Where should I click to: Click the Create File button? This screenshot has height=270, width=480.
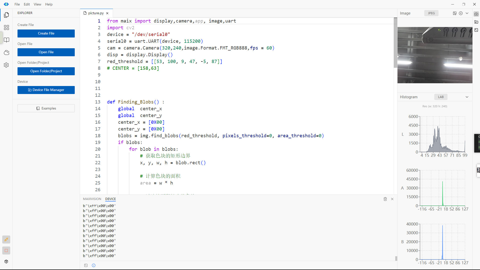[x=46, y=33]
